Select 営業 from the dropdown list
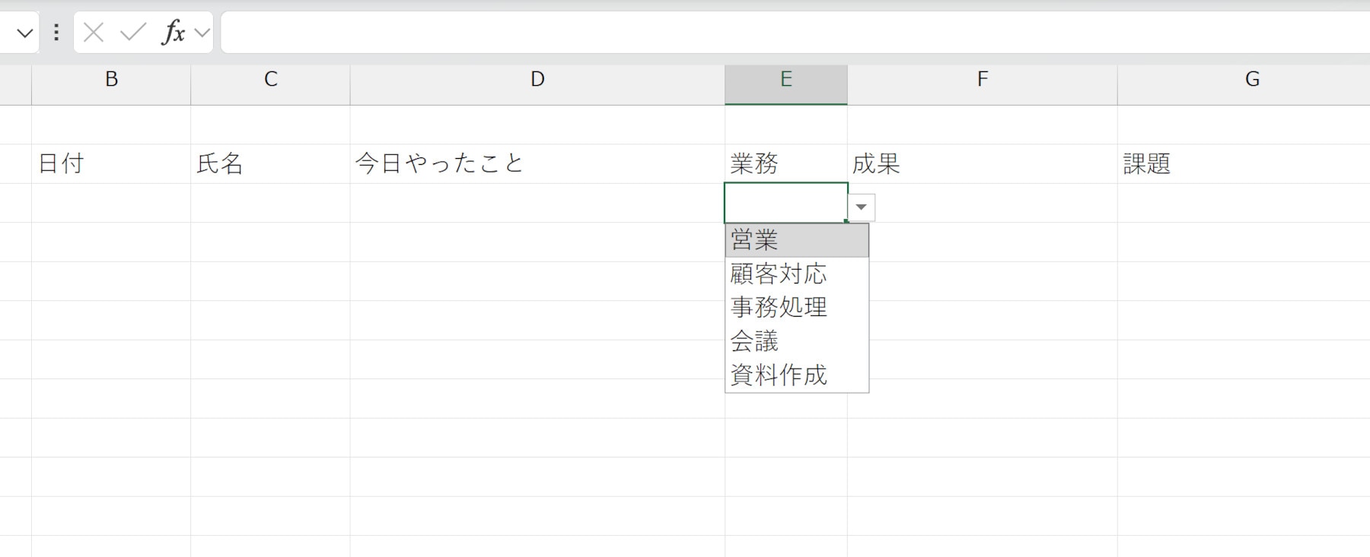 [796, 240]
